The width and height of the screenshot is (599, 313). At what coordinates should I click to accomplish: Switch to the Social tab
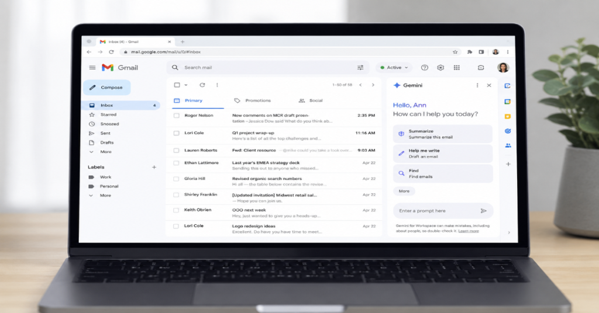tap(311, 100)
